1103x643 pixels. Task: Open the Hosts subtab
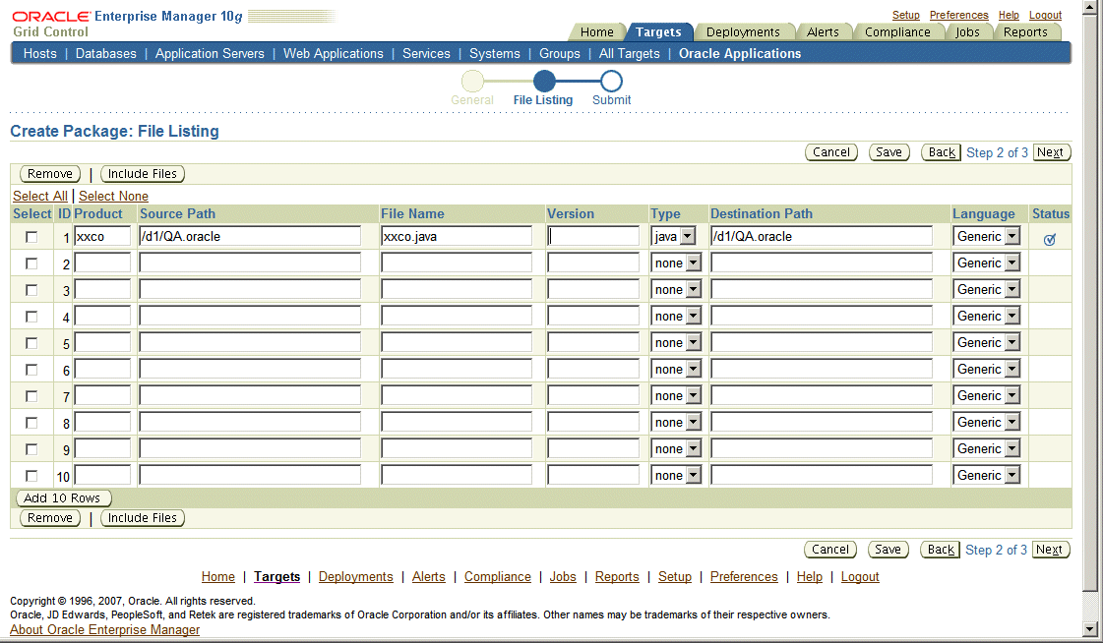[x=40, y=53]
